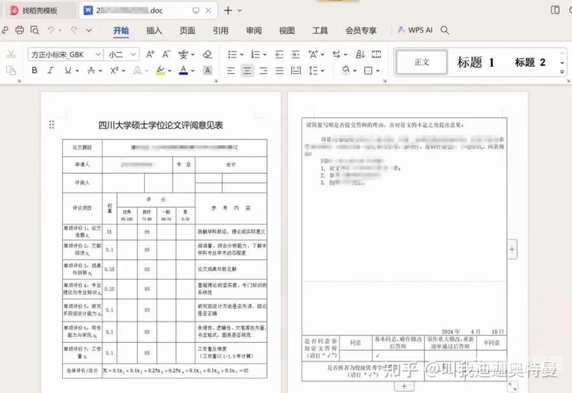Redo the last action
This screenshot has height=393, width=572.
(x=74, y=30)
